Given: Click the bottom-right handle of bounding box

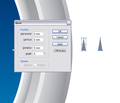Looking at the screenshot, I should click(86, 51).
